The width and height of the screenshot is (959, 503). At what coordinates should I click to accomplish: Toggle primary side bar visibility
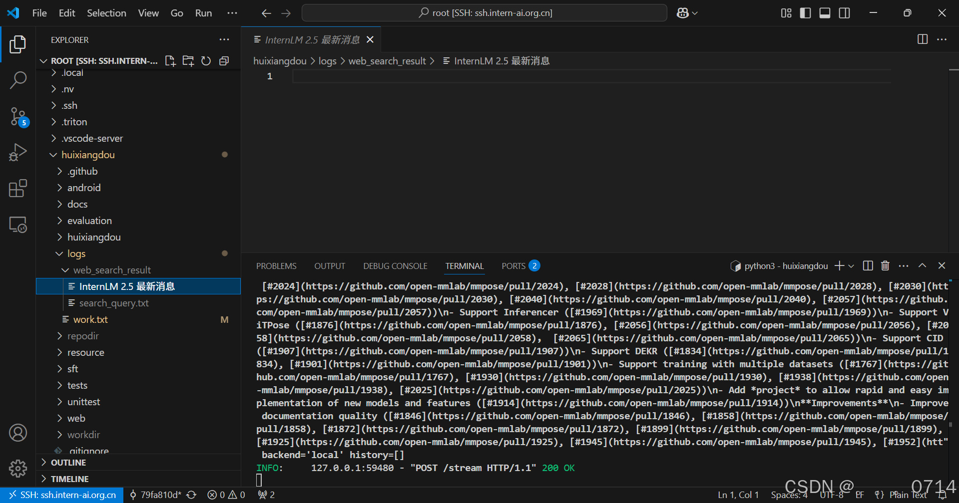(x=805, y=13)
